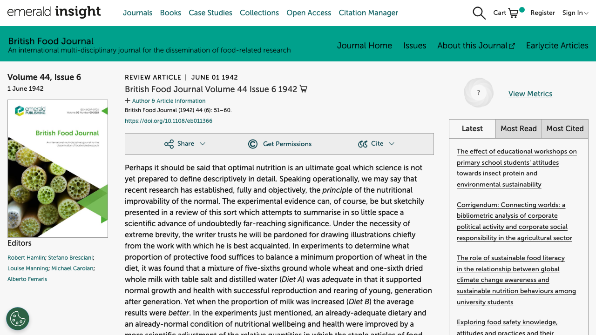This screenshot has width=596, height=335.
Task: Expand the Sign In dropdown
Action: pyautogui.click(x=575, y=13)
